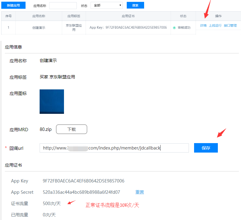Download the 80.zip MRD file via 下载
The width and height of the screenshot is (241, 220).
tap(72, 129)
